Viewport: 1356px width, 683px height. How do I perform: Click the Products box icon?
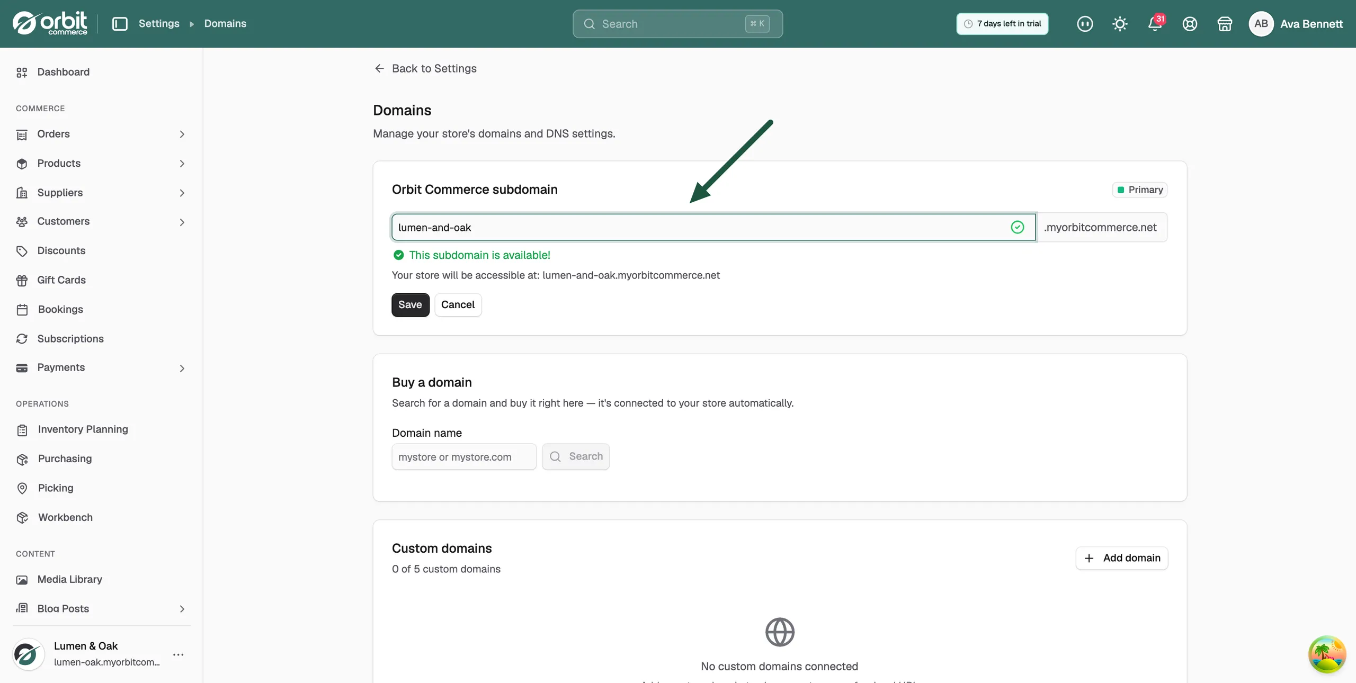22,164
